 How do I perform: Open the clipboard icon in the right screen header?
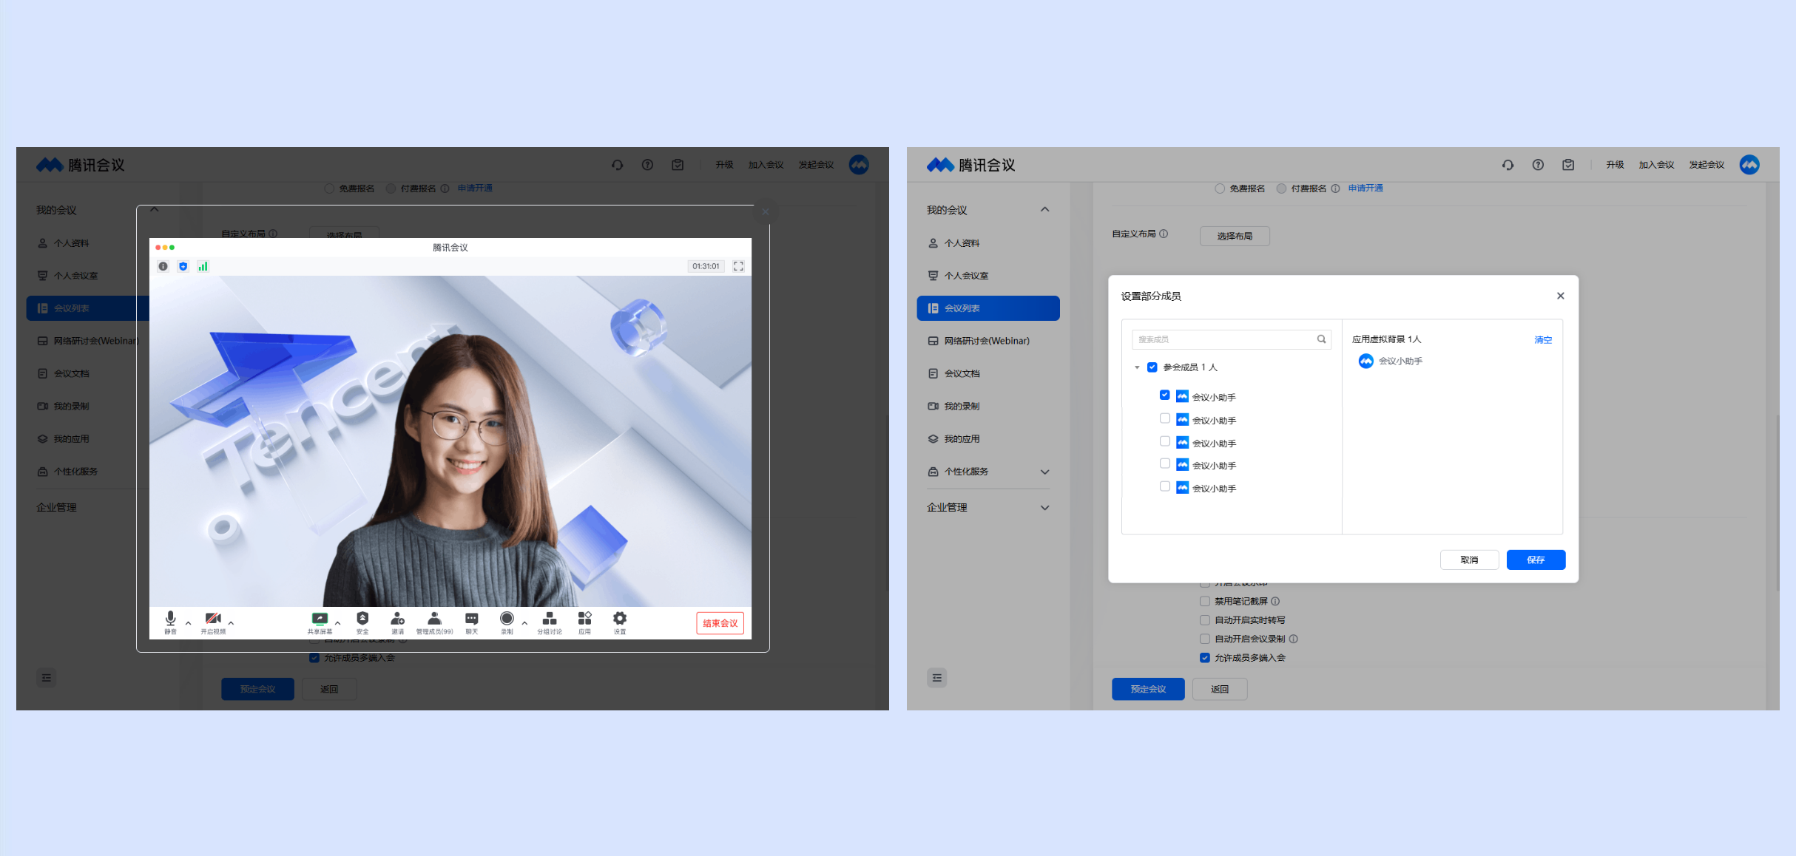(x=1568, y=165)
